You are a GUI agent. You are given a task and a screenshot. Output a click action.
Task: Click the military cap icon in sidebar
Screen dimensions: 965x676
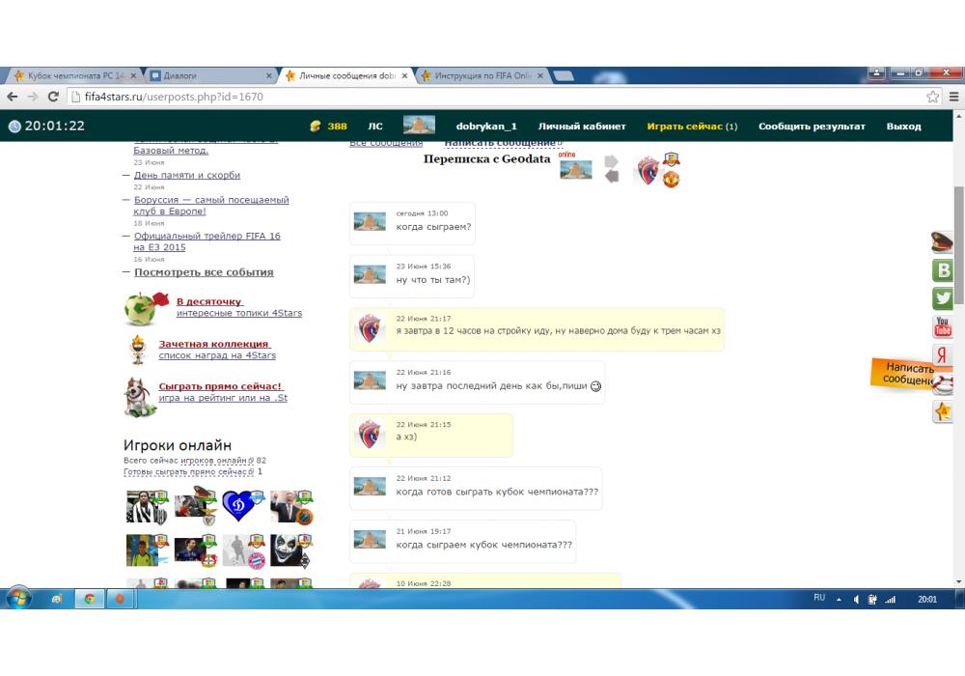pos(942,242)
